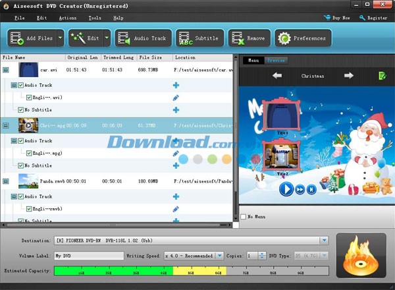The width and height of the screenshot is (395, 290).
Task: Click the Panda.rmvb video thumbnail
Action: 28,181
